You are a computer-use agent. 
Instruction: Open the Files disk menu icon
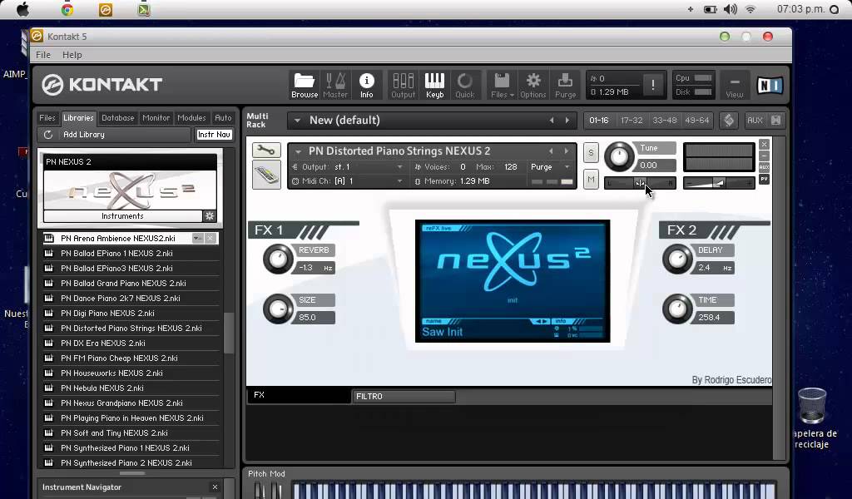click(x=502, y=86)
